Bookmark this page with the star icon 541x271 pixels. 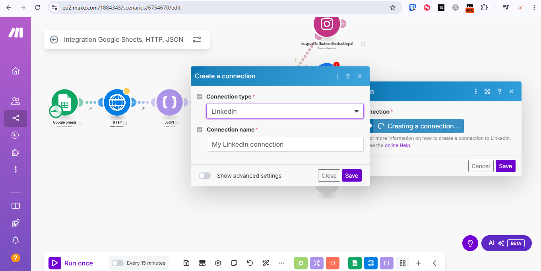(x=393, y=8)
